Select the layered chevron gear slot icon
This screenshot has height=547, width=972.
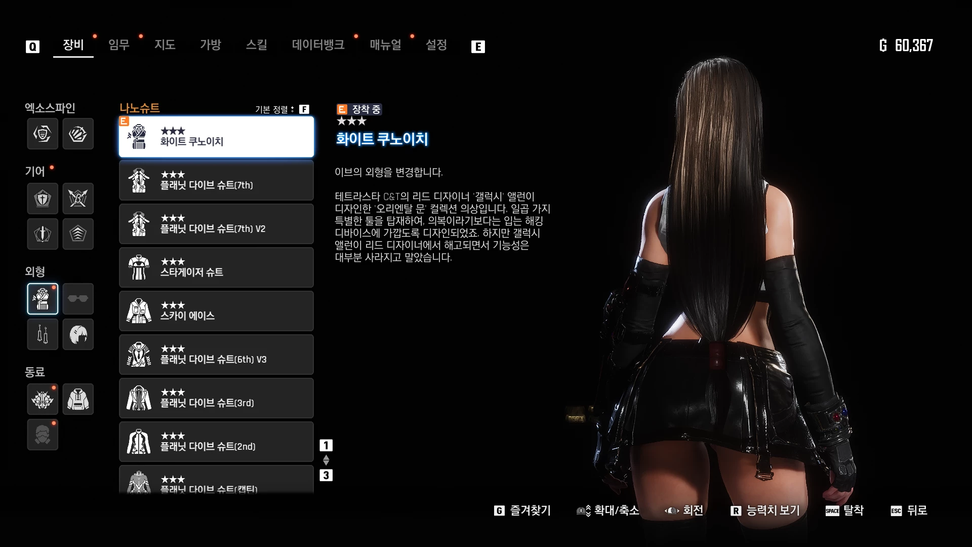click(78, 234)
